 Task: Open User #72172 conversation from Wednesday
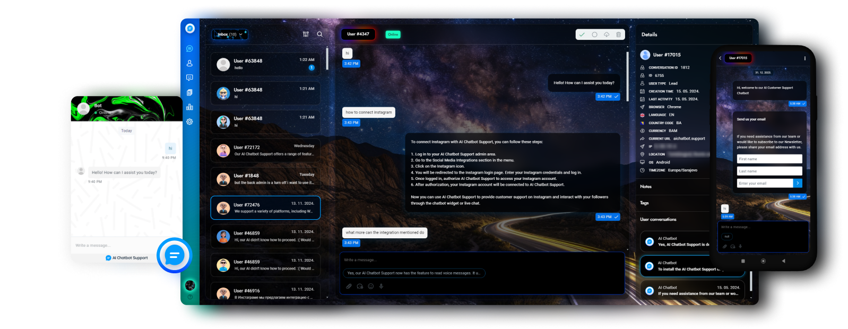(x=265, y=150)
